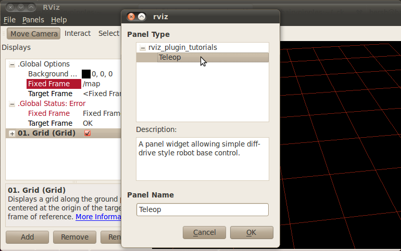The width and height of the screenshot is (401, 251).
Task: Expand the 01. Grid display item
Action: (12, 134)
